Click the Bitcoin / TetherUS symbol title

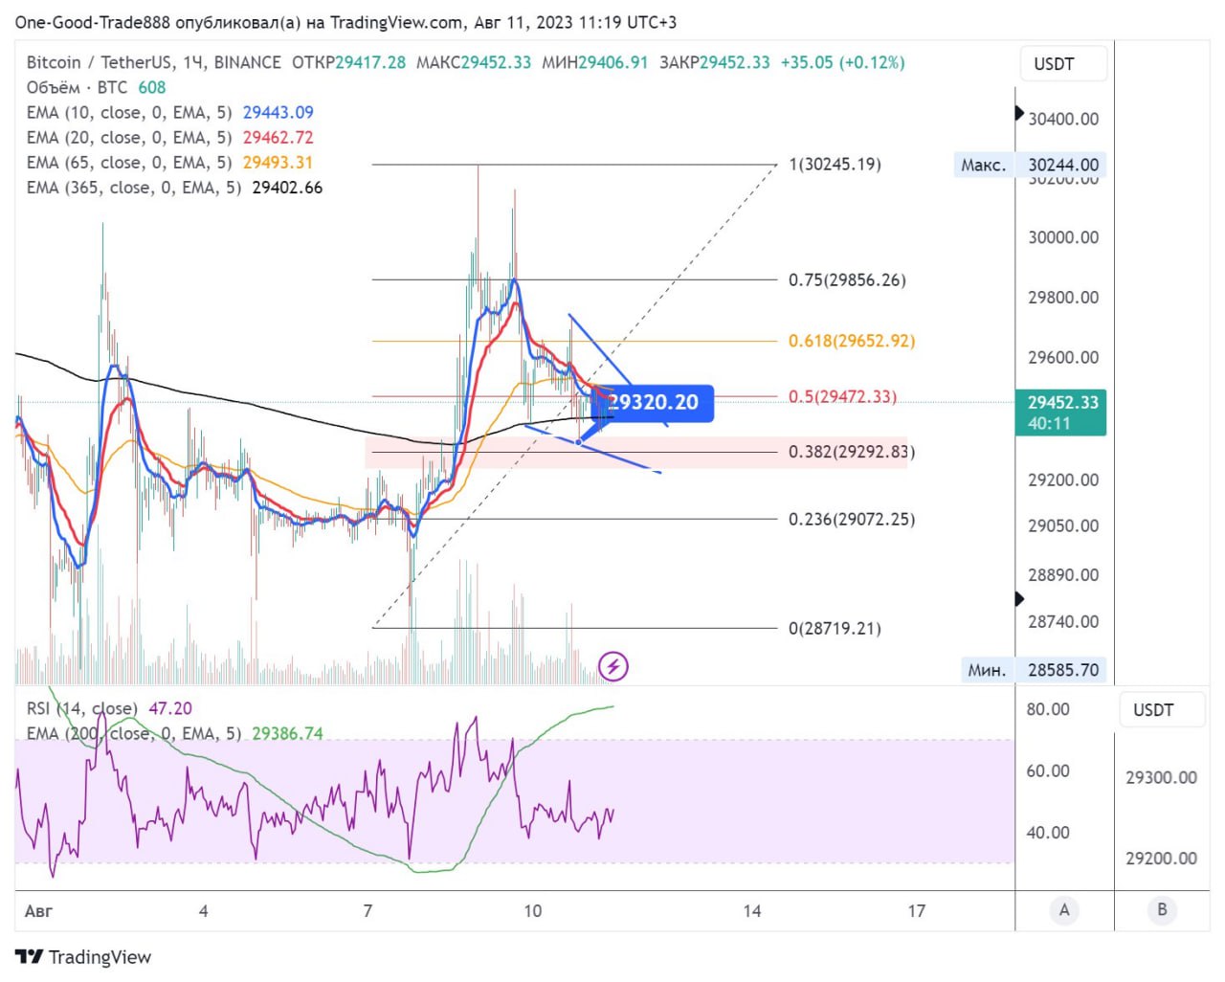(101, 62)
